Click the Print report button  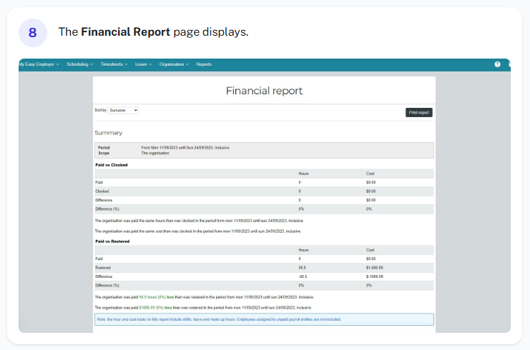coord(419,112)
